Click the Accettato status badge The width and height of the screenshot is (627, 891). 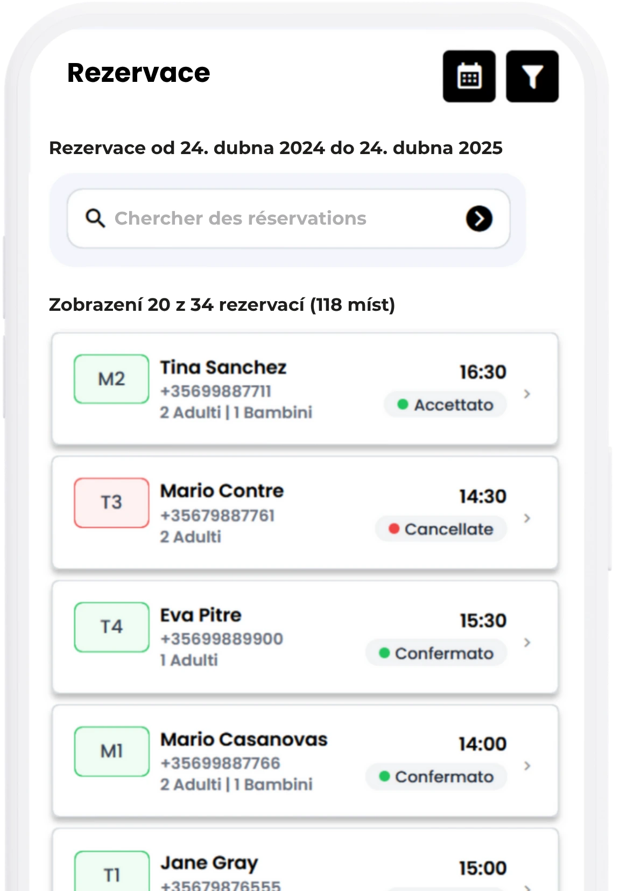click(x=445, y=405)
